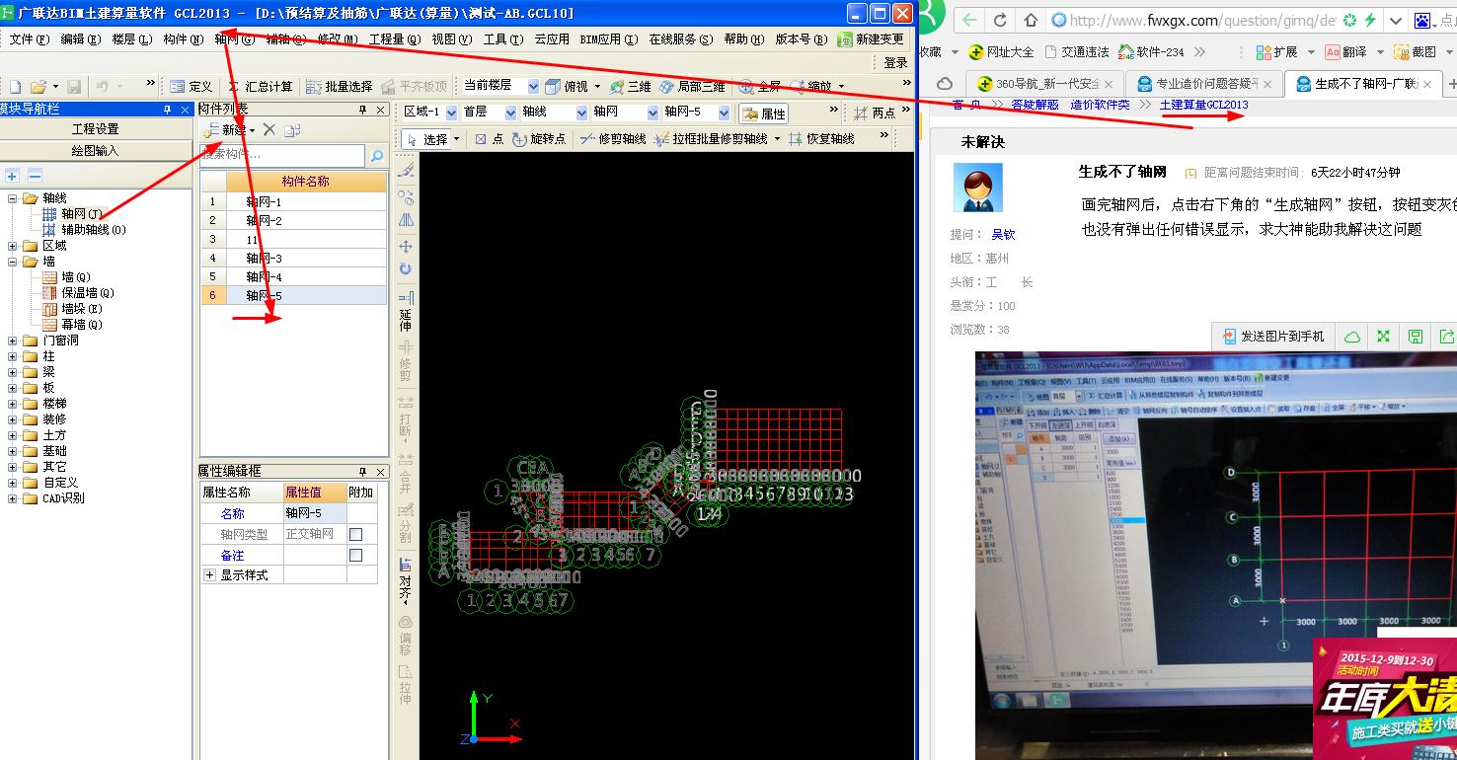Switch to 专业造价问题答疑 browser tab
Viewport: 1457px width, 760px height.
click(x=1204, y=84)
